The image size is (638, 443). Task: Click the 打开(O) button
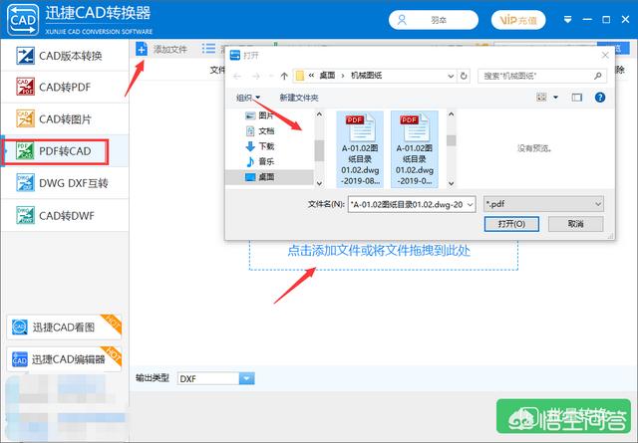coord(511,224)
